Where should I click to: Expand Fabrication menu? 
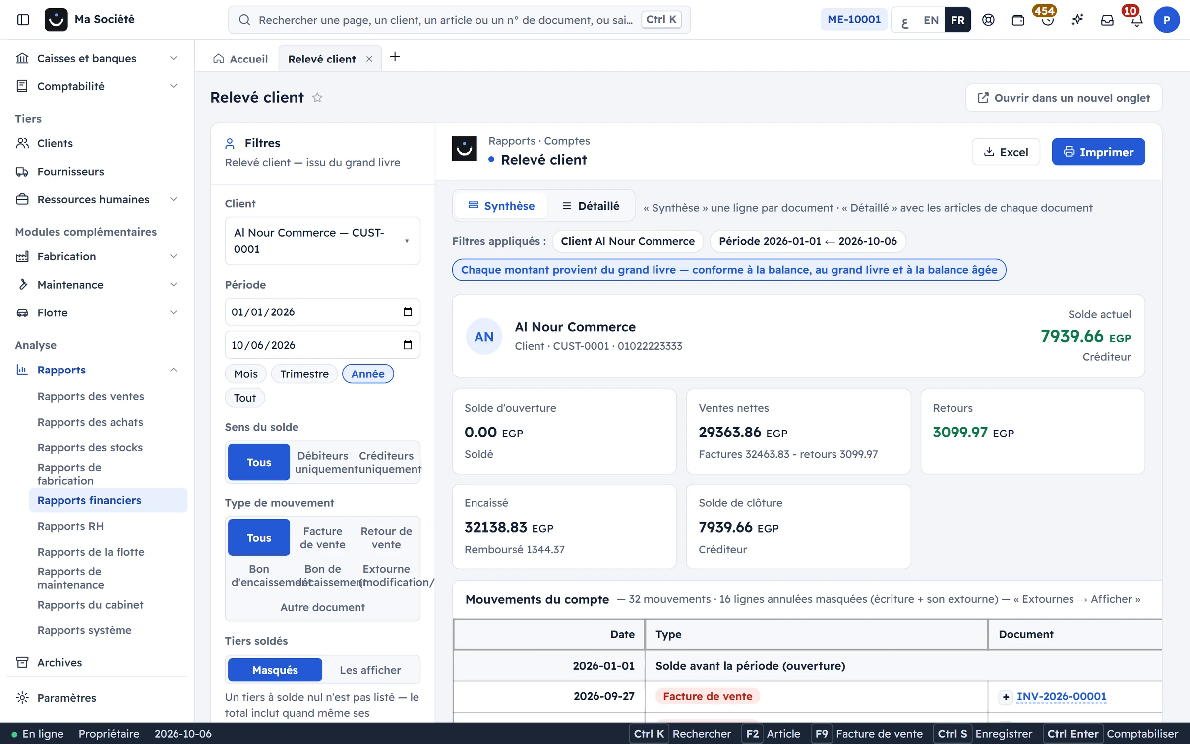(x=97, y=256)
